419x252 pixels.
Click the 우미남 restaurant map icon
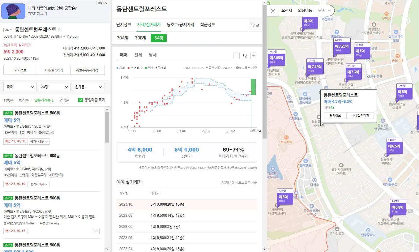[387, 13]
